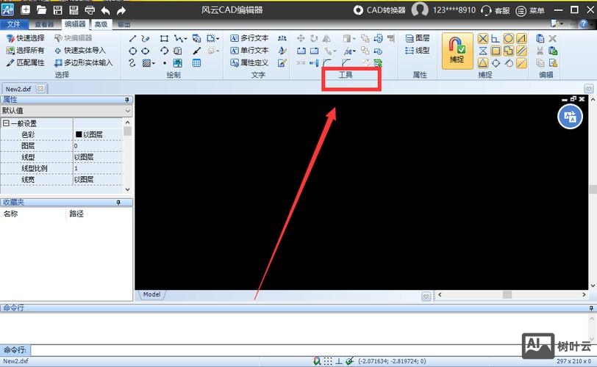Click the undo arrow in title bar

point(105,10)
